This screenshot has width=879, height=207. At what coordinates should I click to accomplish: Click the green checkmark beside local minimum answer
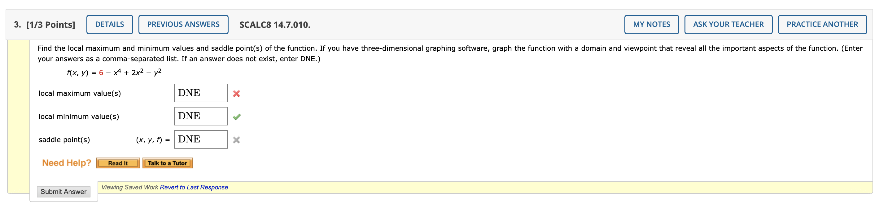click(238, 116)
